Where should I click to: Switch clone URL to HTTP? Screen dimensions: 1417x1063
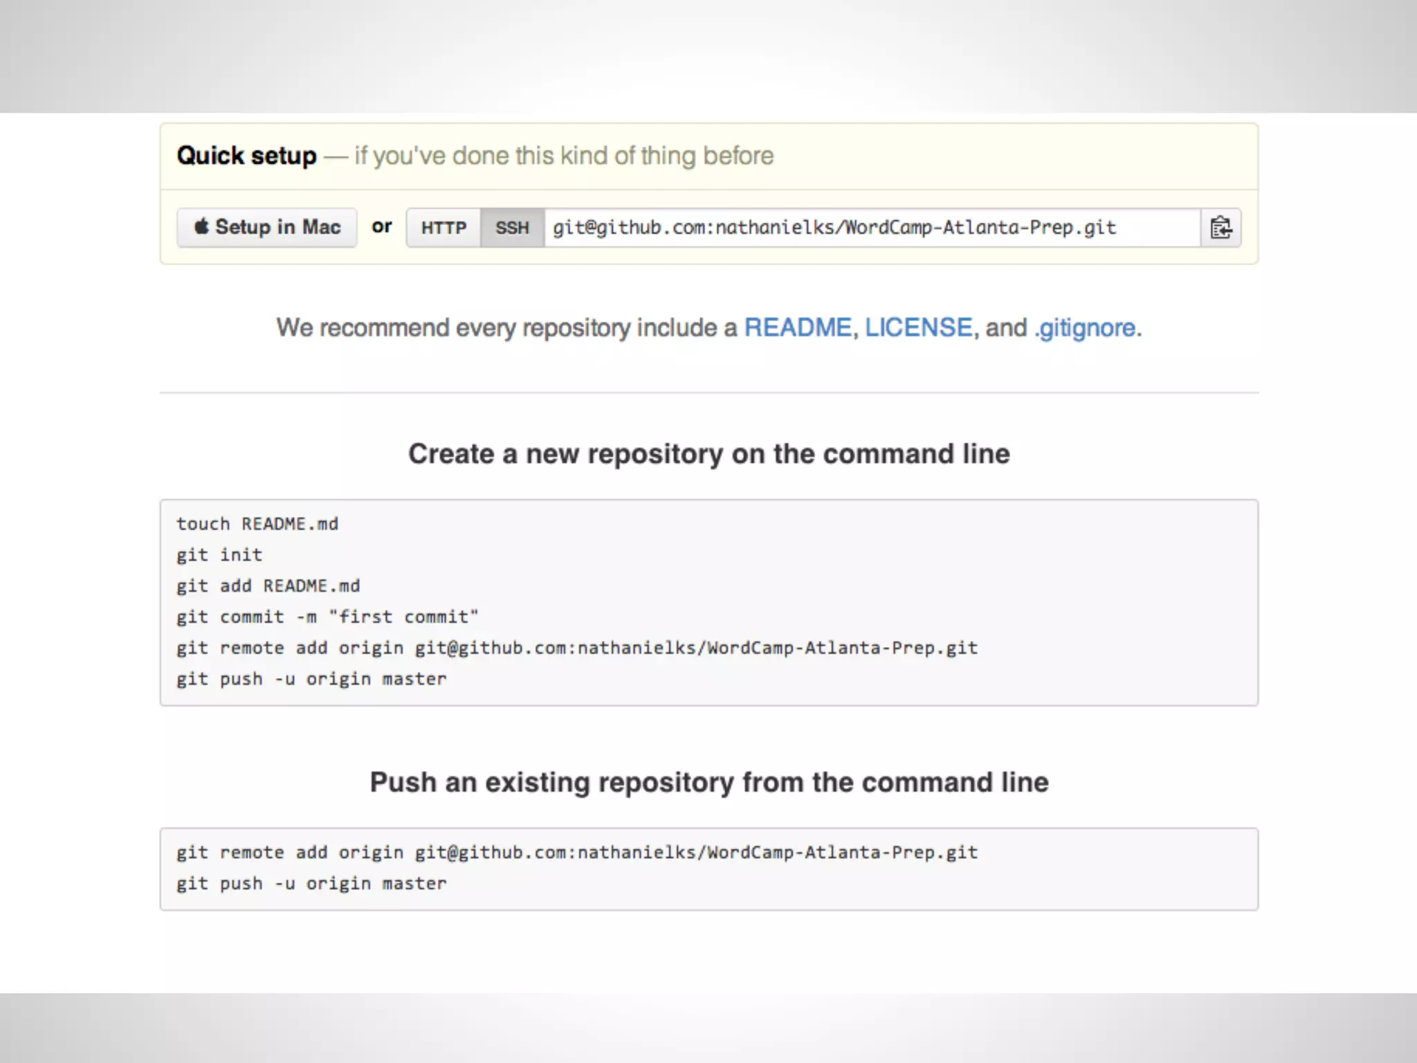[444, 228]
